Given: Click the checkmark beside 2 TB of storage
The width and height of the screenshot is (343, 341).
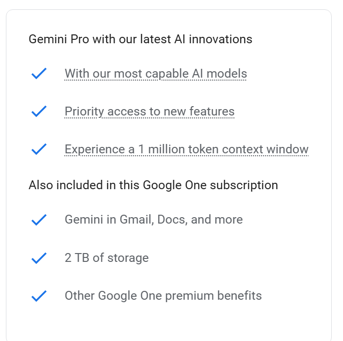Looking at the screenshot, I should click(39, 258).
